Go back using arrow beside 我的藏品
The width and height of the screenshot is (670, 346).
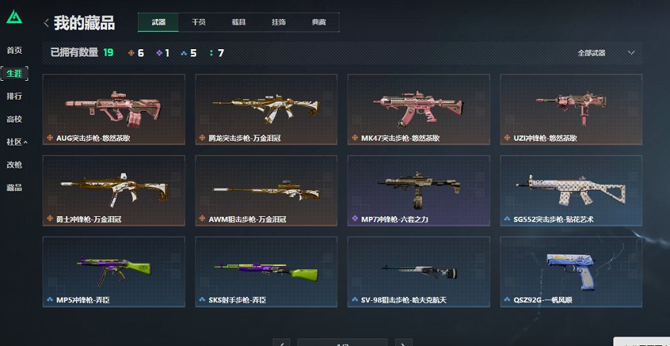(46, 23)
